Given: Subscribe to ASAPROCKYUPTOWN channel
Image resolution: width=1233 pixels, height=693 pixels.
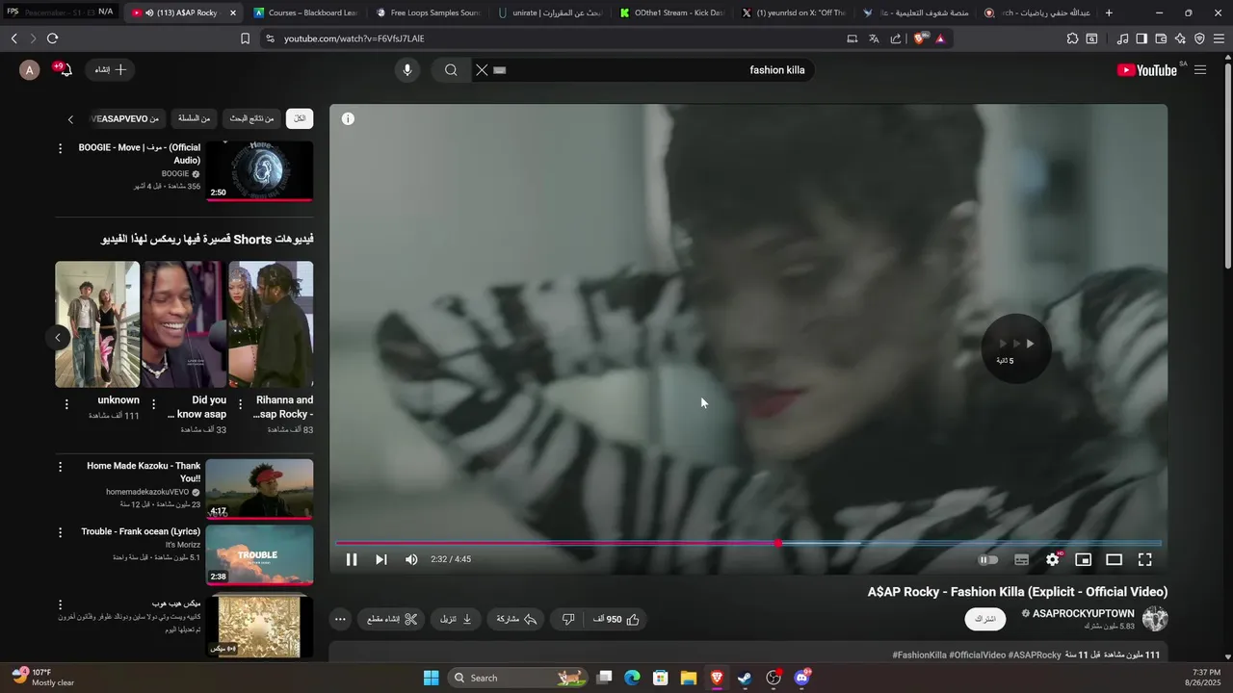Looking at the screenshot, I should (985, 619).
